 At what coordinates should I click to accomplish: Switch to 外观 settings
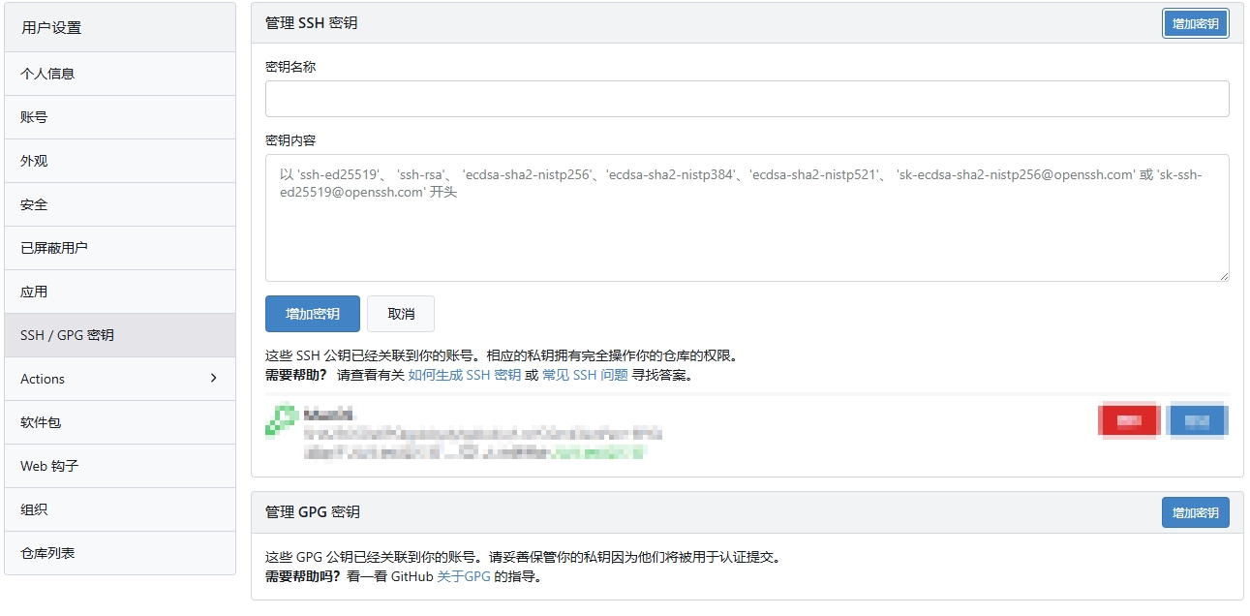34,161
